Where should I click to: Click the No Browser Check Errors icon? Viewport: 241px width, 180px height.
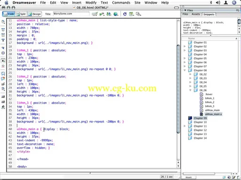[x=95, y=14]
